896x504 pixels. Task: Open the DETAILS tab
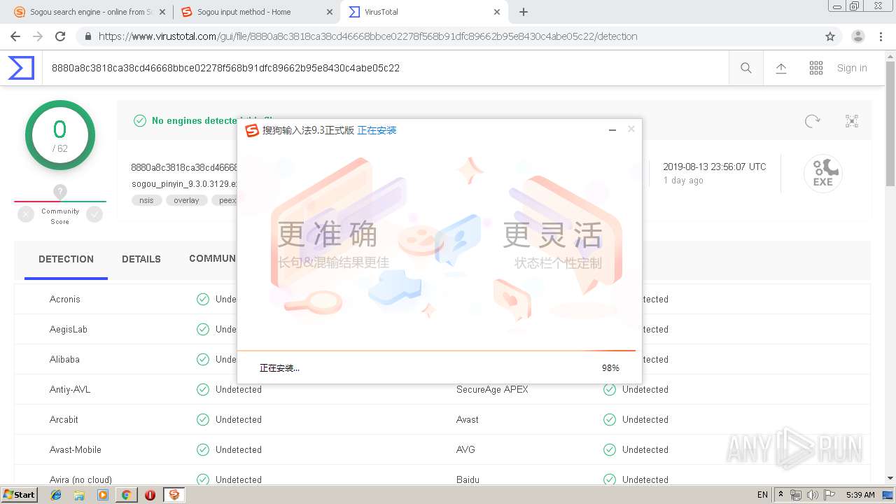point(141,259)
